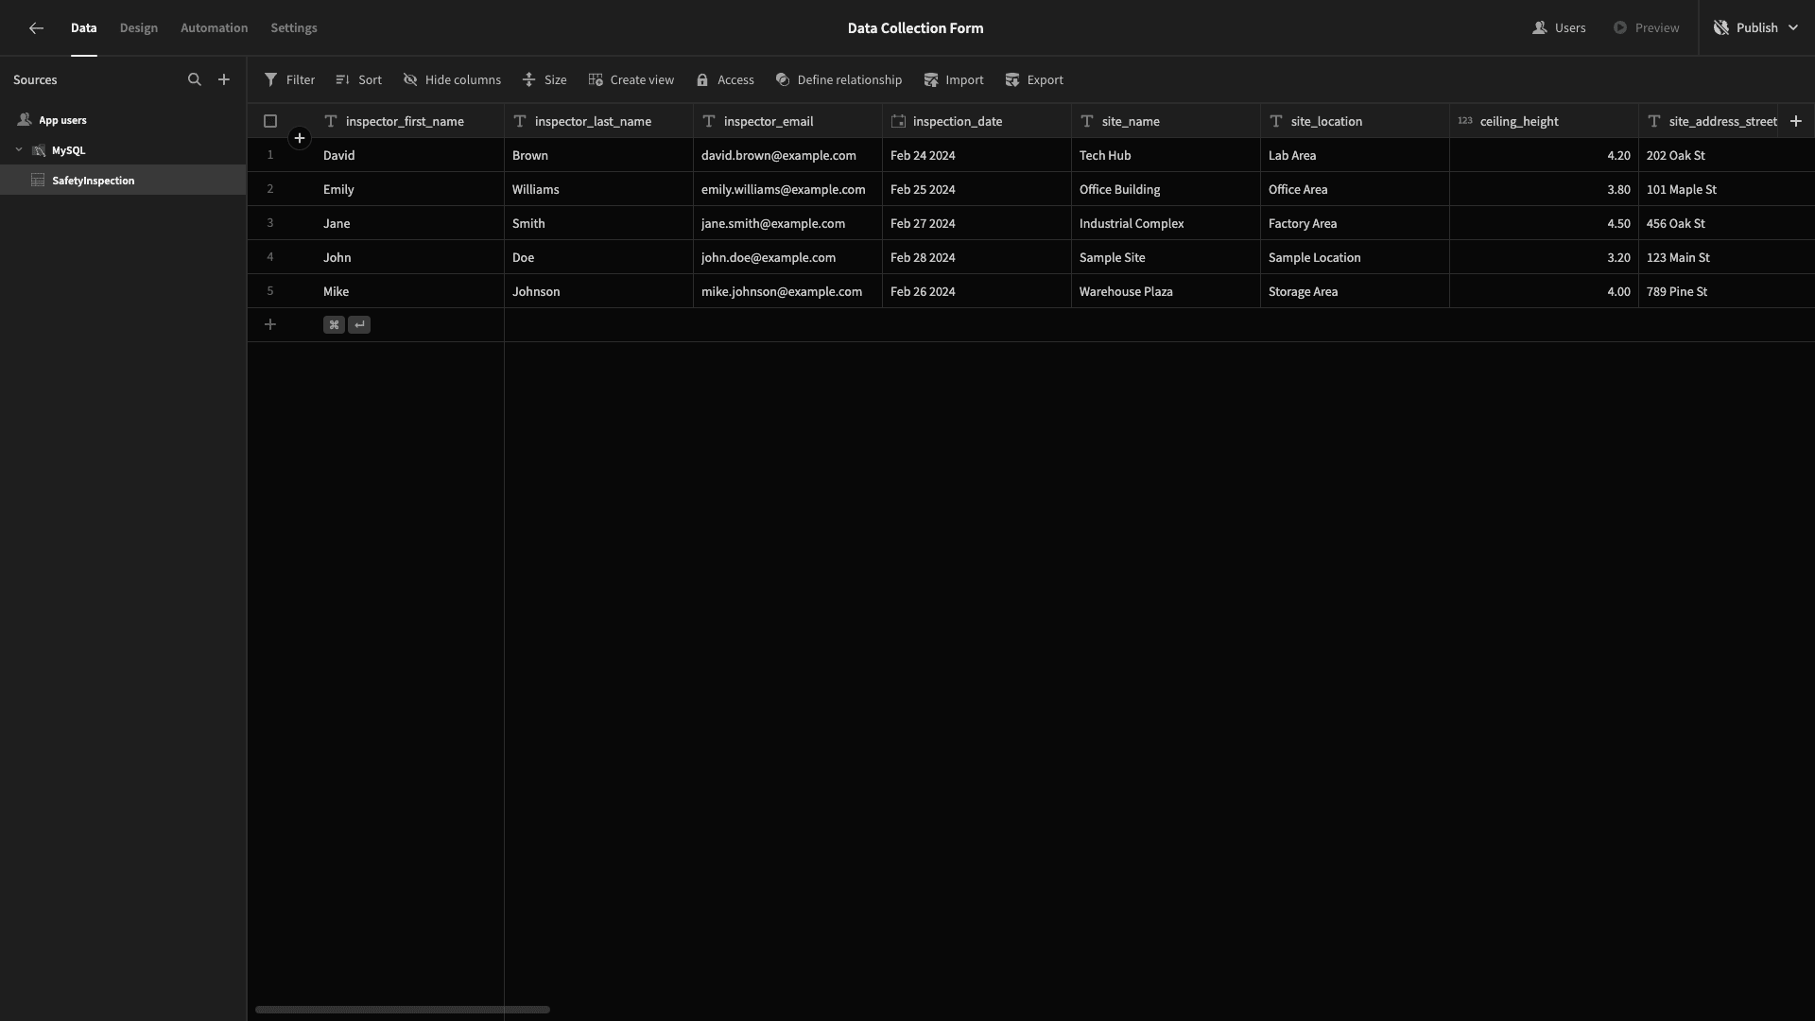Add a new row with bottom plus icon

click(x=270, y=325)
